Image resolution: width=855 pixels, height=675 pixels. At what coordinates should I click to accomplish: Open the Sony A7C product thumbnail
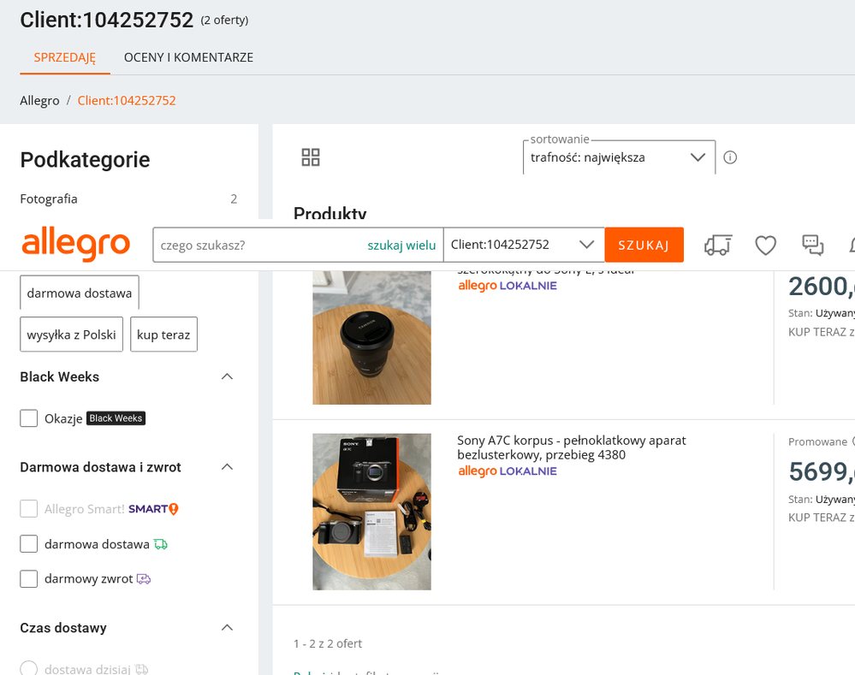tap(371, 512)
